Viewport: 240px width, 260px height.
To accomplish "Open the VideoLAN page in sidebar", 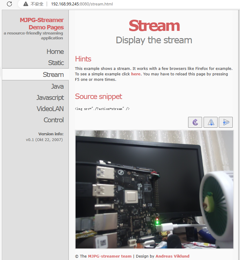I will point(50,109).
